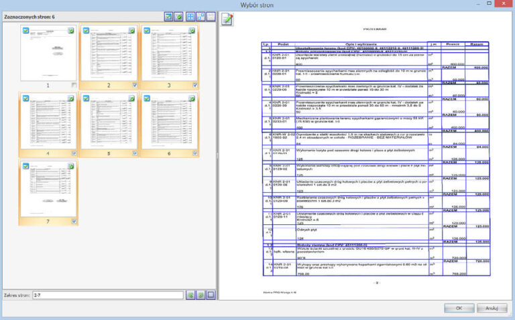Untick the checkbox under page 6
Screen dimensions: 515x320
195,153
